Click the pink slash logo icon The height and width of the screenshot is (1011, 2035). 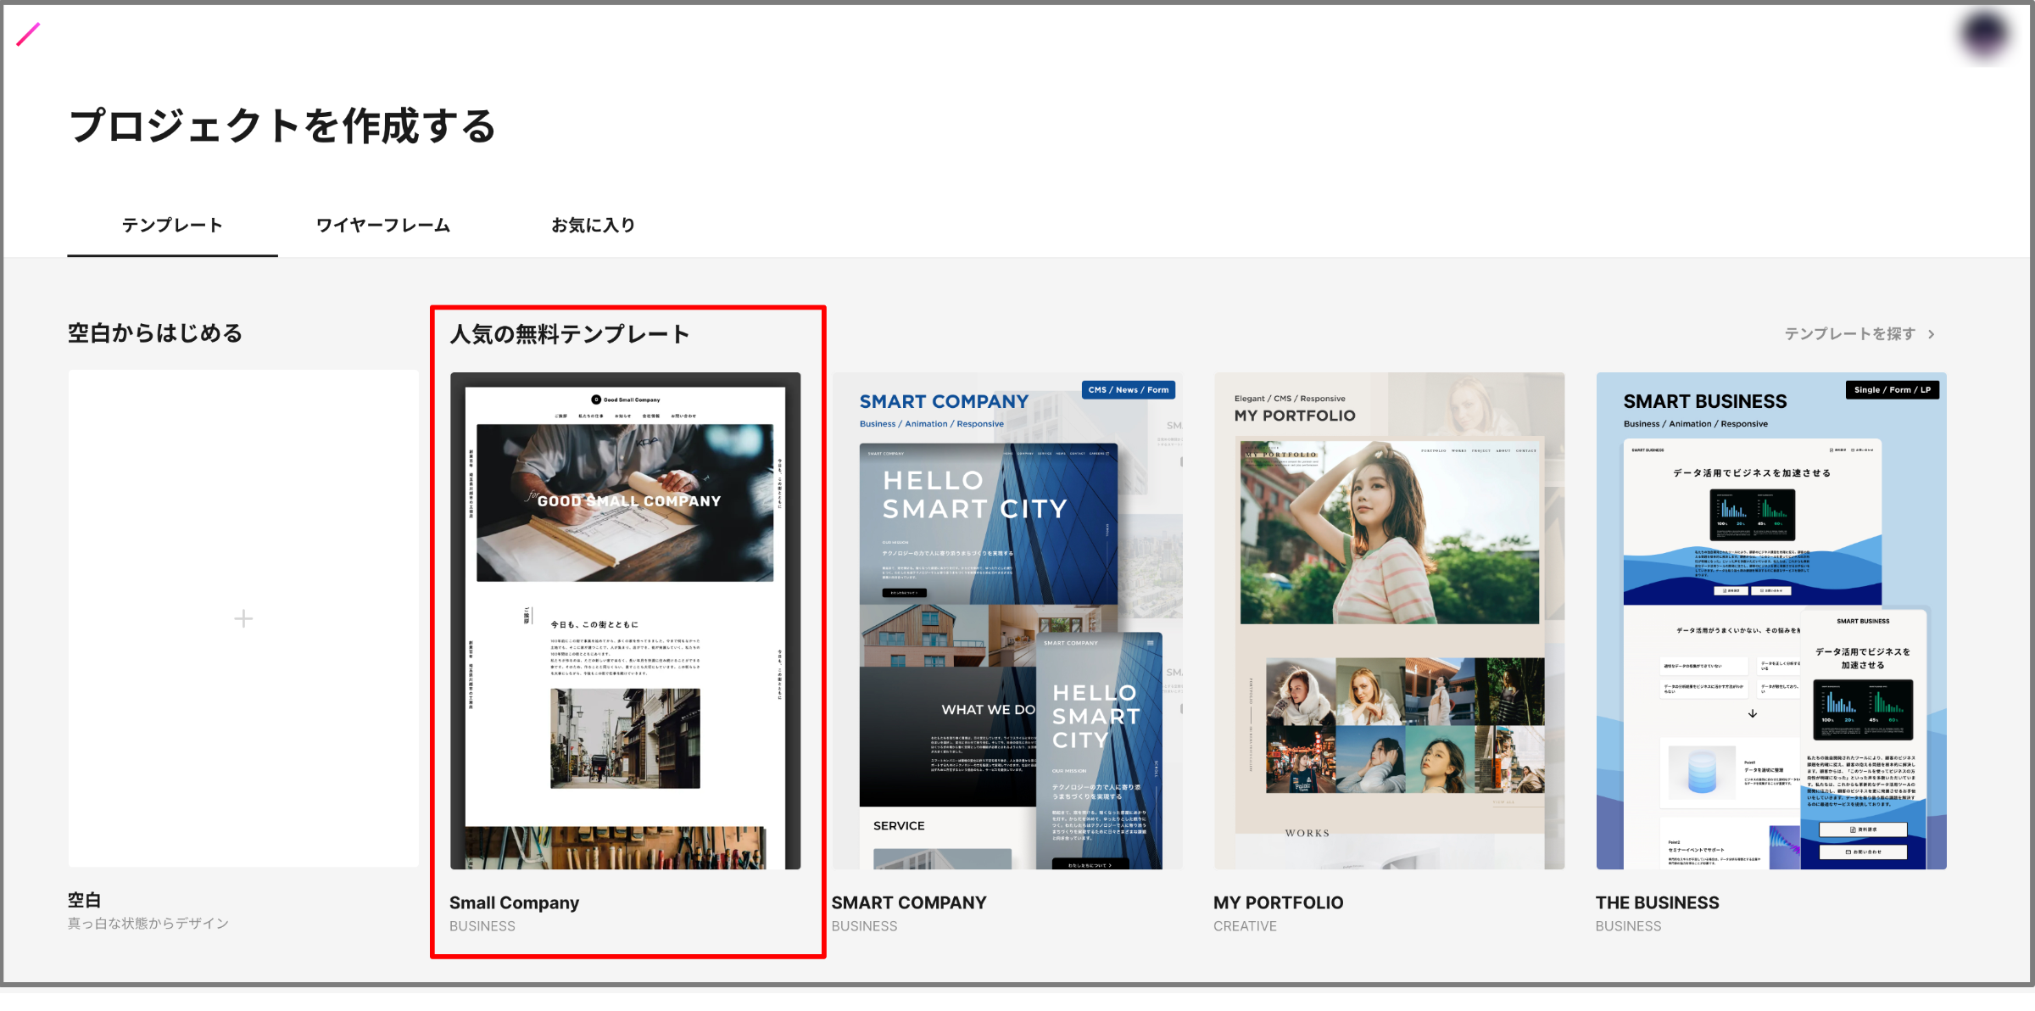tap(28, 35)
